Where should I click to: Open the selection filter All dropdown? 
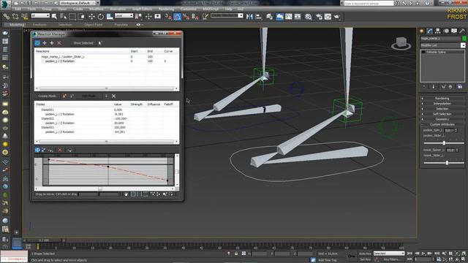click(x=40, y=15)
